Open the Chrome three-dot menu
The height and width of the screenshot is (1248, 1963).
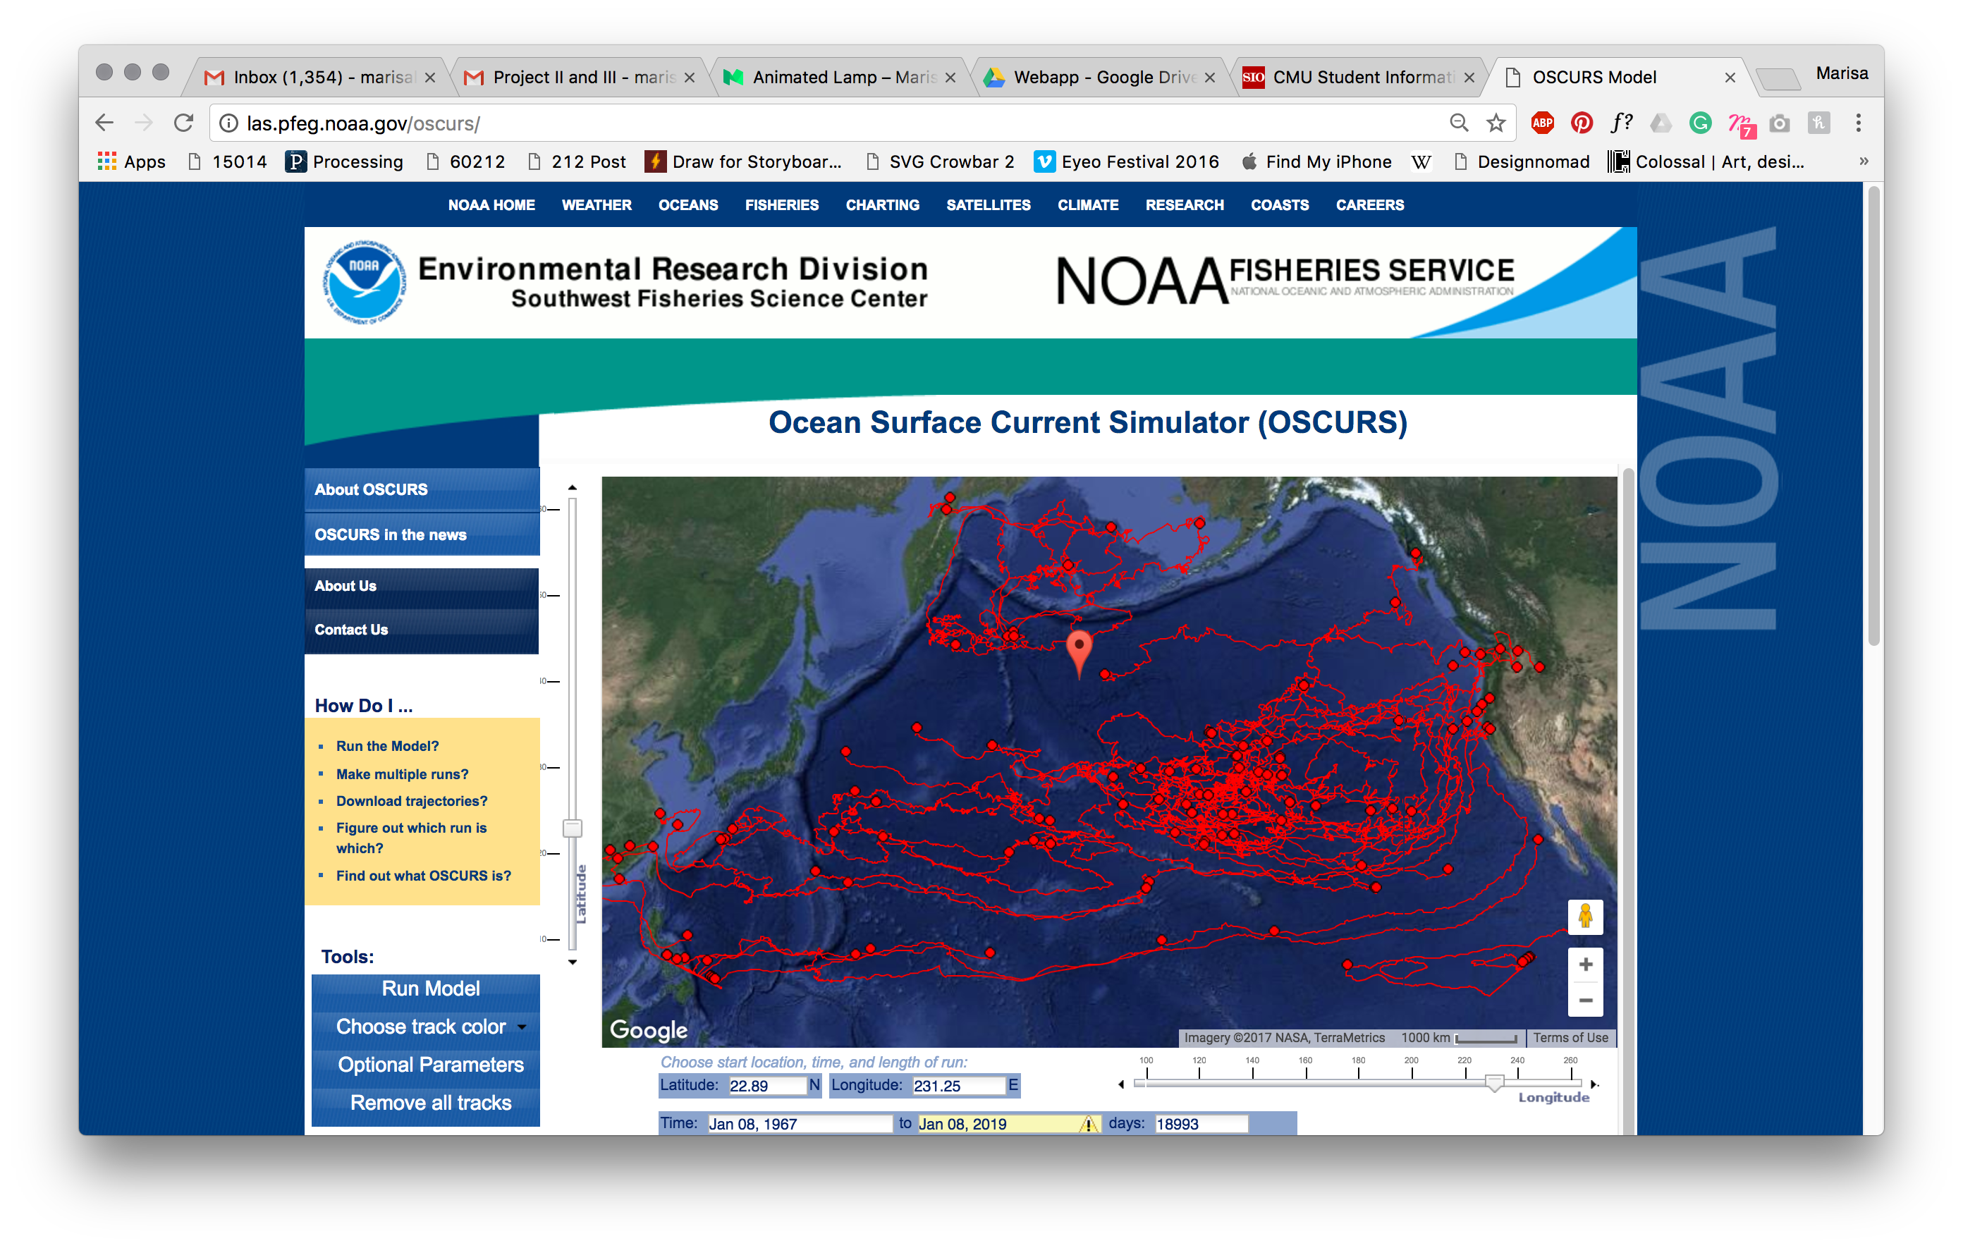coord(1859,123)
